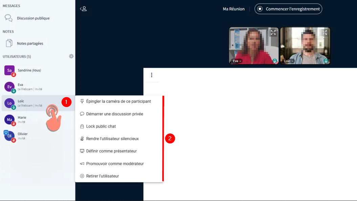This screenshot has height=201, width=357.
Task: Expand Eva's webcam to fullscreen
Action: click(x=273, y=32)
